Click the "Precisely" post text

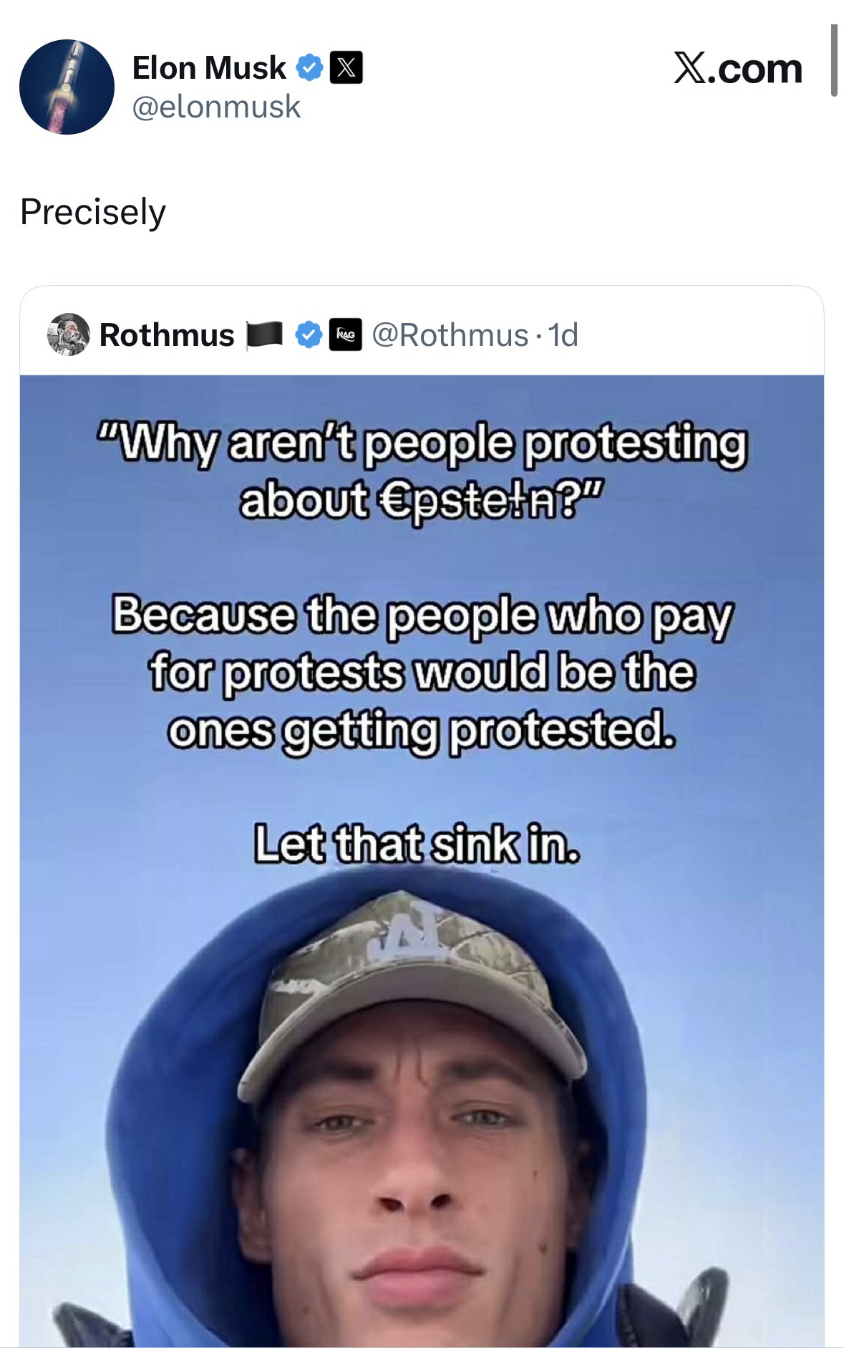93,211
